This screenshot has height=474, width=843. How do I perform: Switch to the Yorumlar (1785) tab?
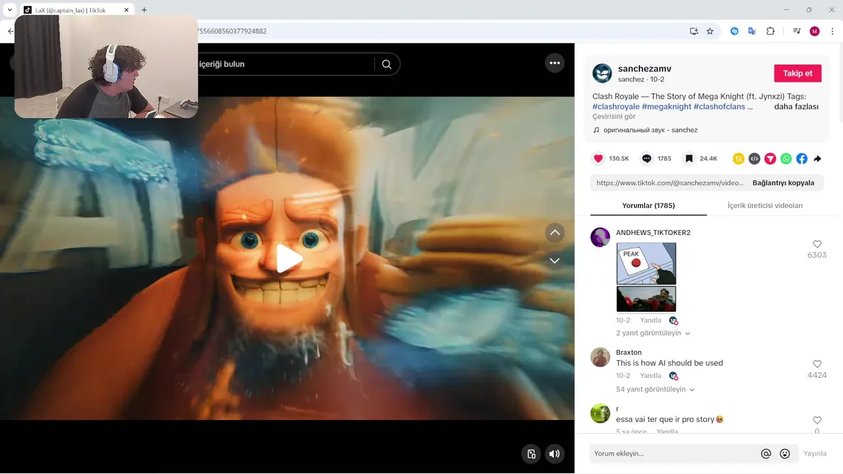pyautogui.click(x=648, y=205)
